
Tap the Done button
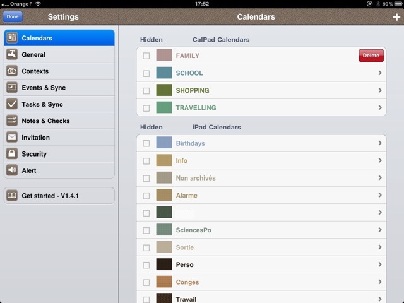pyautogui.click(x=13, y=17)
